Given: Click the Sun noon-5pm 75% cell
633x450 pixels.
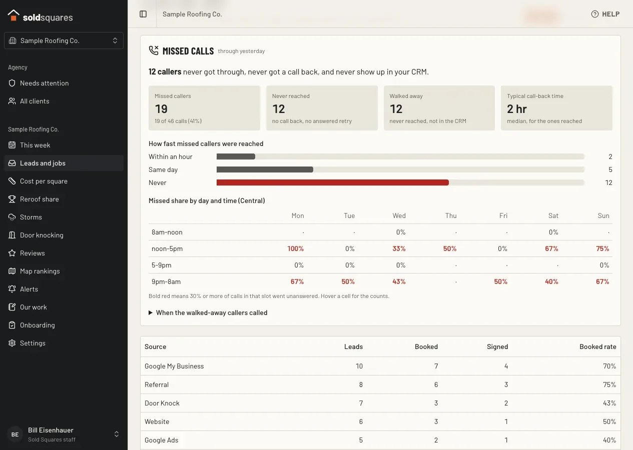Looking at the screenshot, I should [602, 248].
